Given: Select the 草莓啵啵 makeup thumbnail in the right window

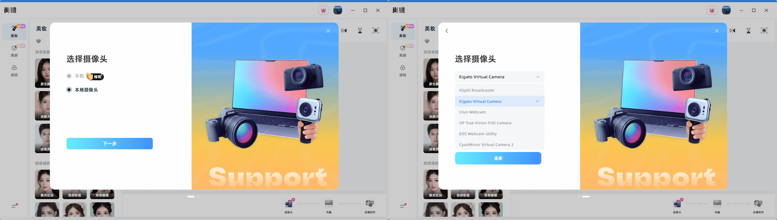Looking at the screenshot, I should click(491, 194).
